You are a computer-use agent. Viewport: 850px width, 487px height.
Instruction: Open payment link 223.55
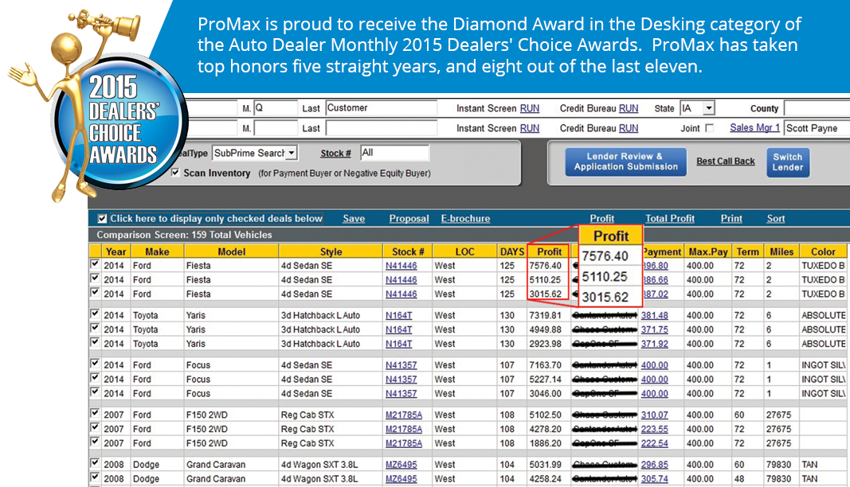[x=654, y=429]
